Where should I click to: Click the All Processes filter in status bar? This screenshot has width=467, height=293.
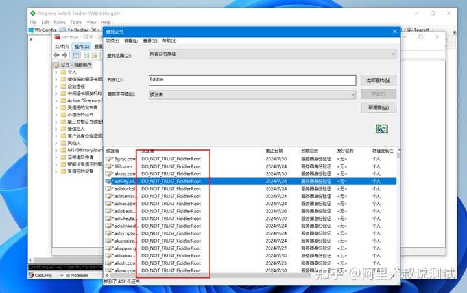[74, 276]
